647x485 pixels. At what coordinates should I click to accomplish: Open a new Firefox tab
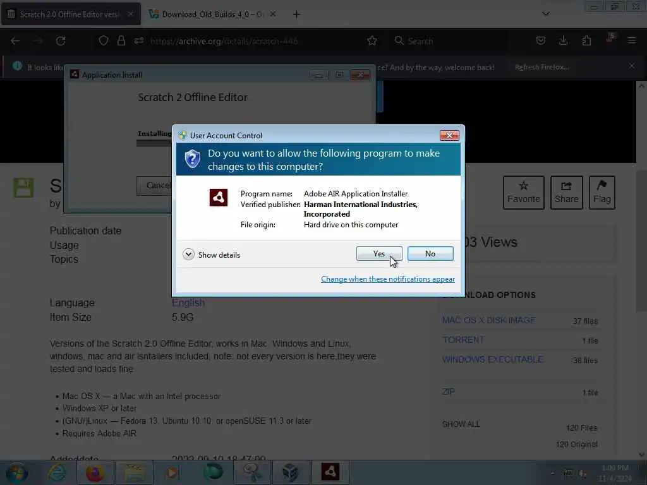pos(296,15)
